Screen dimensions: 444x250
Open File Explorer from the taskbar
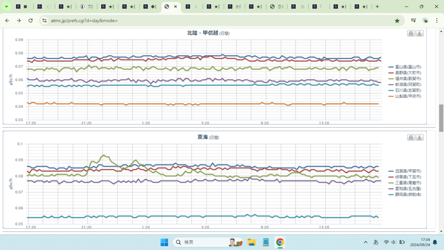pos(252,242)
